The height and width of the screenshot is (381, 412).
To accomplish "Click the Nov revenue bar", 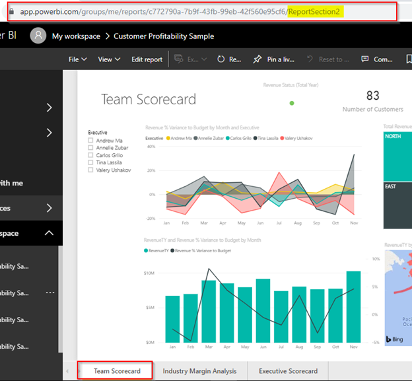I will (x=353, y=306).
